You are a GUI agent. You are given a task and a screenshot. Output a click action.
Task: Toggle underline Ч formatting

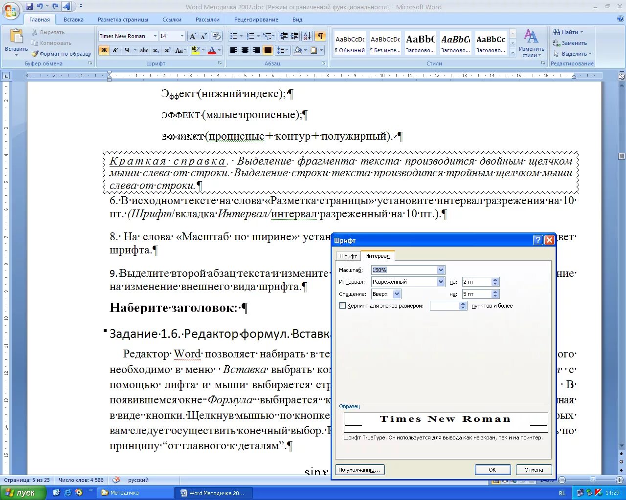point(127,50)
